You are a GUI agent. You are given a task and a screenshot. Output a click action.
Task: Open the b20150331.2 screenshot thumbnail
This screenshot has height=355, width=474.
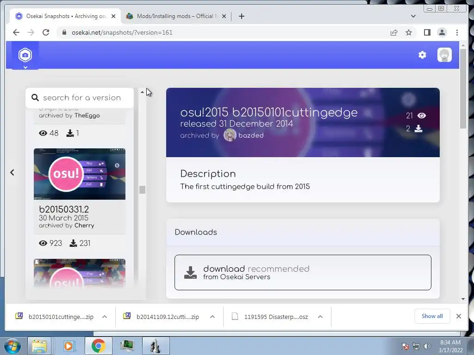(x=80, y=174)
